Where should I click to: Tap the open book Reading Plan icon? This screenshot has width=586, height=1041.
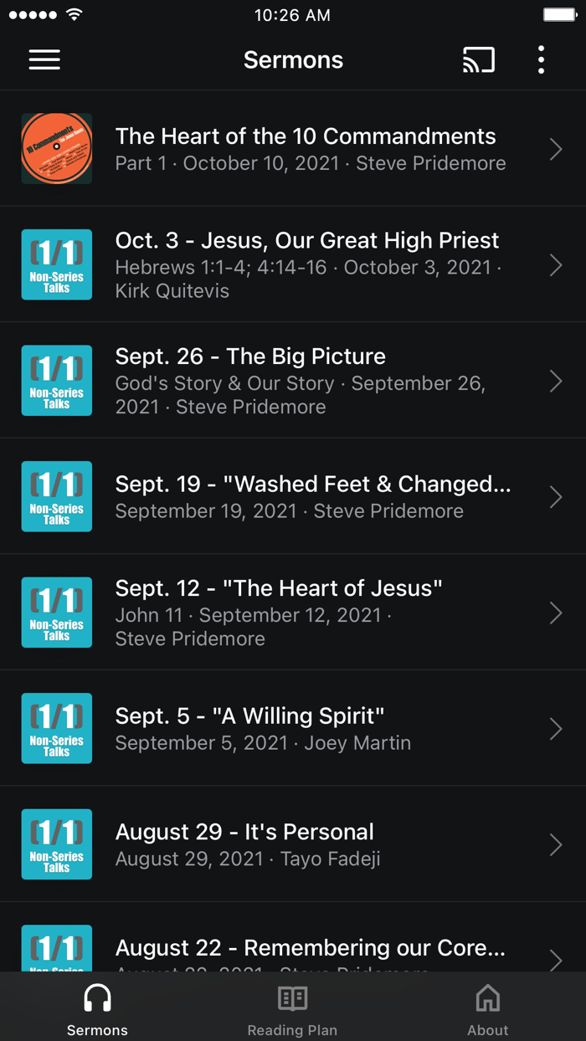point(292,998)
